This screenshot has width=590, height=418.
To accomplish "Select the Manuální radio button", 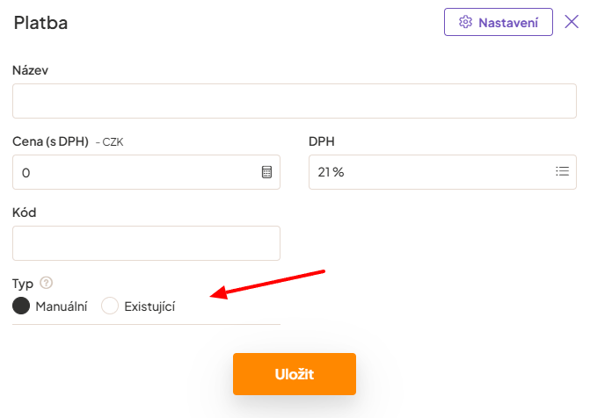I will [x=21, y=306].
